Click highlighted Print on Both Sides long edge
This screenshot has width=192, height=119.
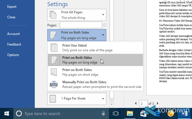coord(95,60)
